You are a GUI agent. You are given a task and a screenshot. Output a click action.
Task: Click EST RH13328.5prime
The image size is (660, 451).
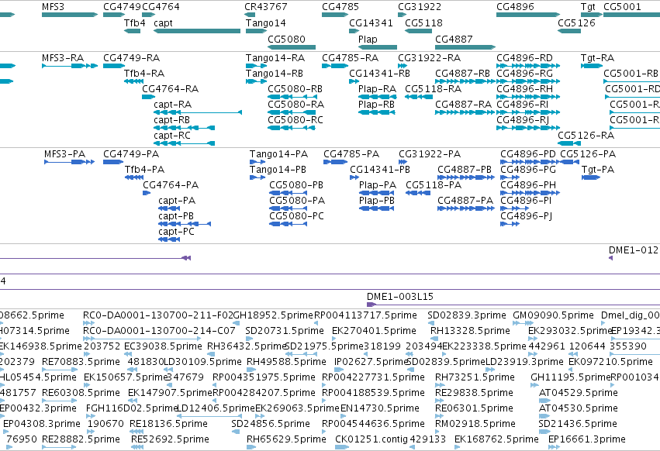pos(434,338)
